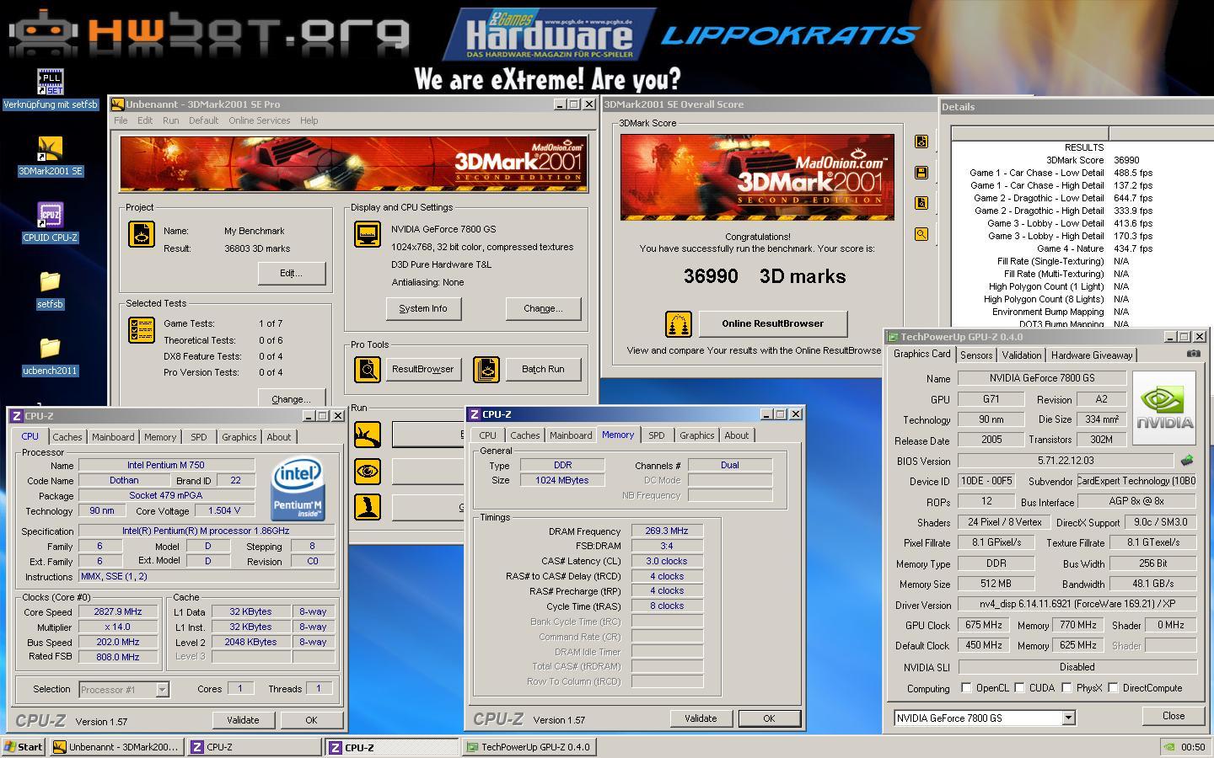Click the Batch Run button
The image size is (1214, 758).
click(x=543, y=369)
